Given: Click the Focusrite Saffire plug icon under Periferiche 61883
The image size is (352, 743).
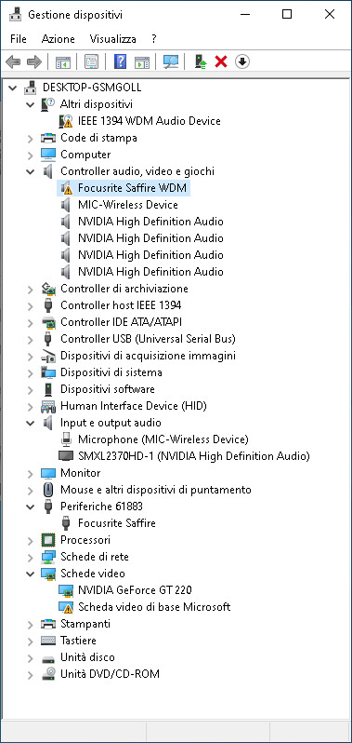Looking at the screenshot, I should click(x=66, y=523).
